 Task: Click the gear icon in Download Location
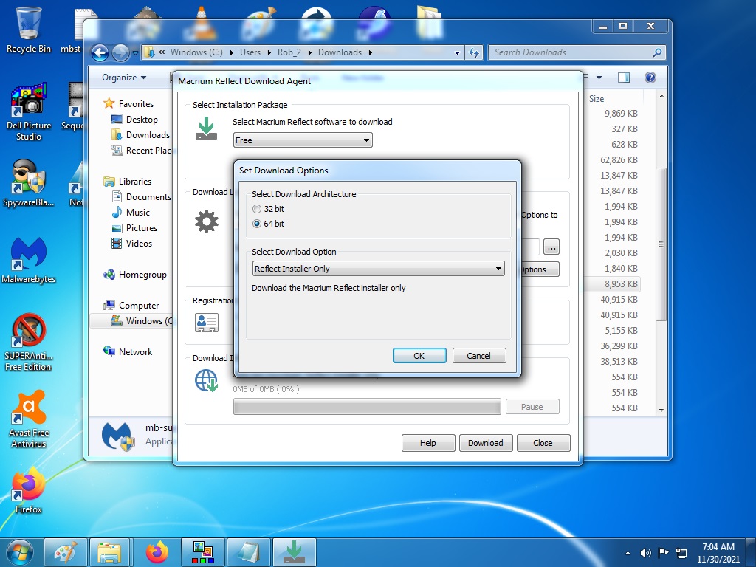[x=207, y=221]
